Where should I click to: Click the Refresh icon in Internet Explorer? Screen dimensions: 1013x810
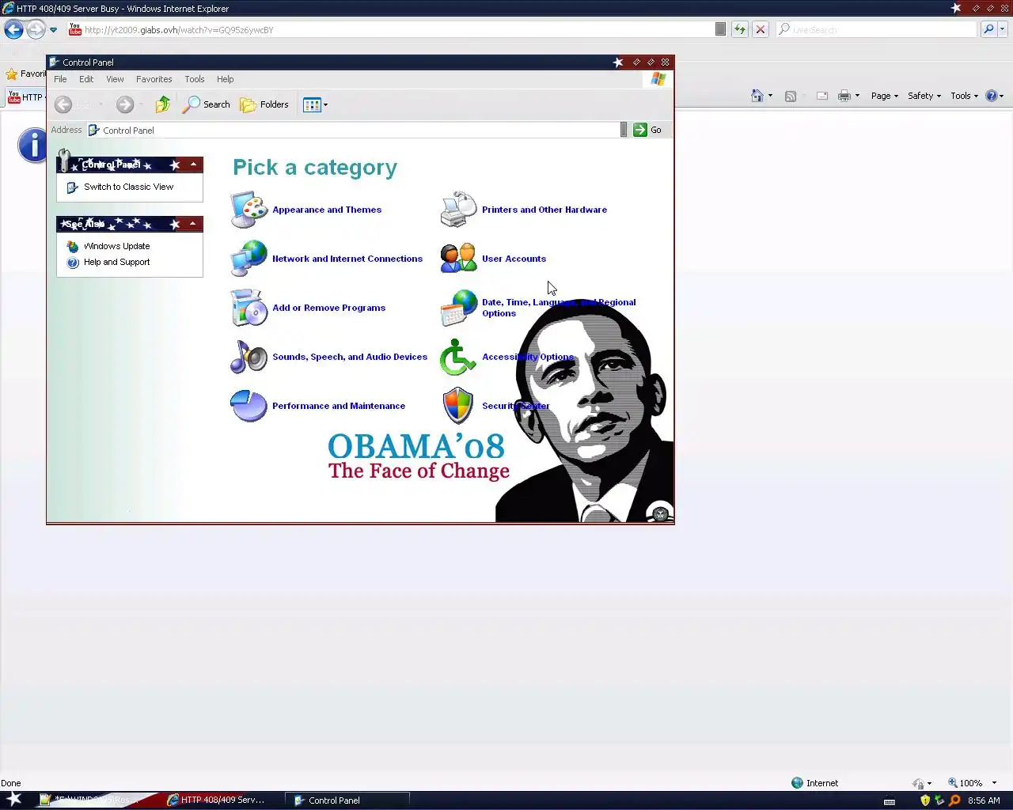point(739,29)
